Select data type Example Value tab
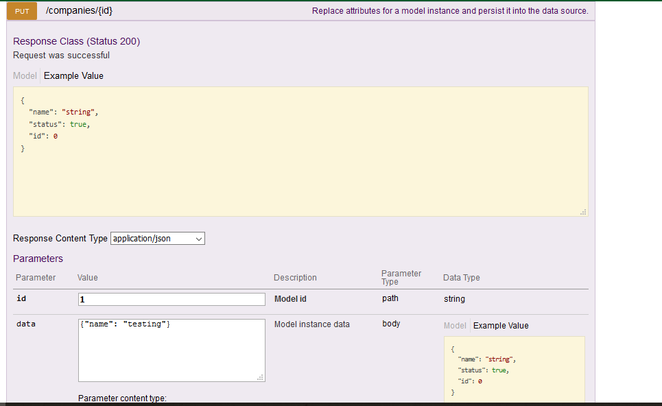662x406 pixels. [501, 326]
